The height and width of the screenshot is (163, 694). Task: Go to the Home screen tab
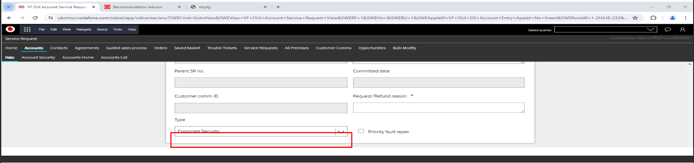click(11, 48)
